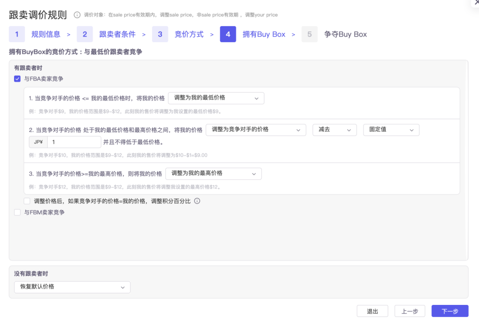Open the 调整为竞争对手的价格 dropdown
The height and width of the screenshot is (325, 479).
pyautogui.click(x=256, y=130)
